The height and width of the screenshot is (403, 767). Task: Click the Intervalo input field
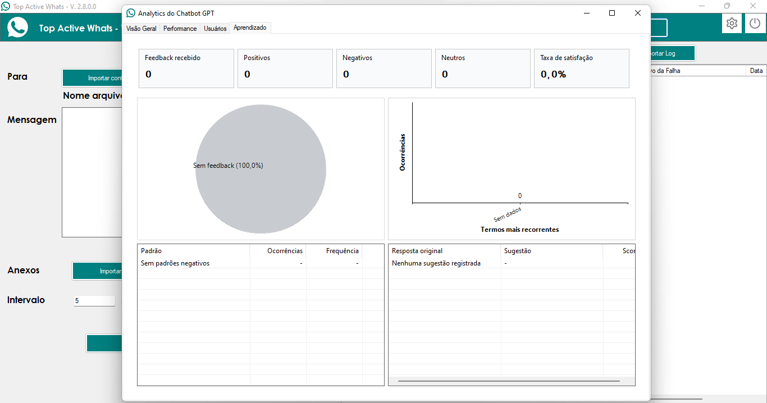pos(94,301)
